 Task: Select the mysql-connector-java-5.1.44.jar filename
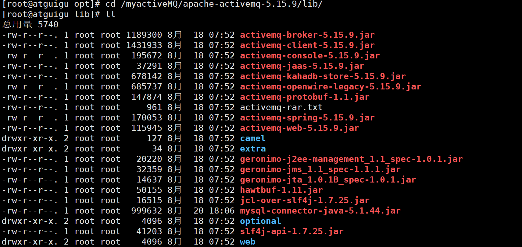click(x=320, y=211)
